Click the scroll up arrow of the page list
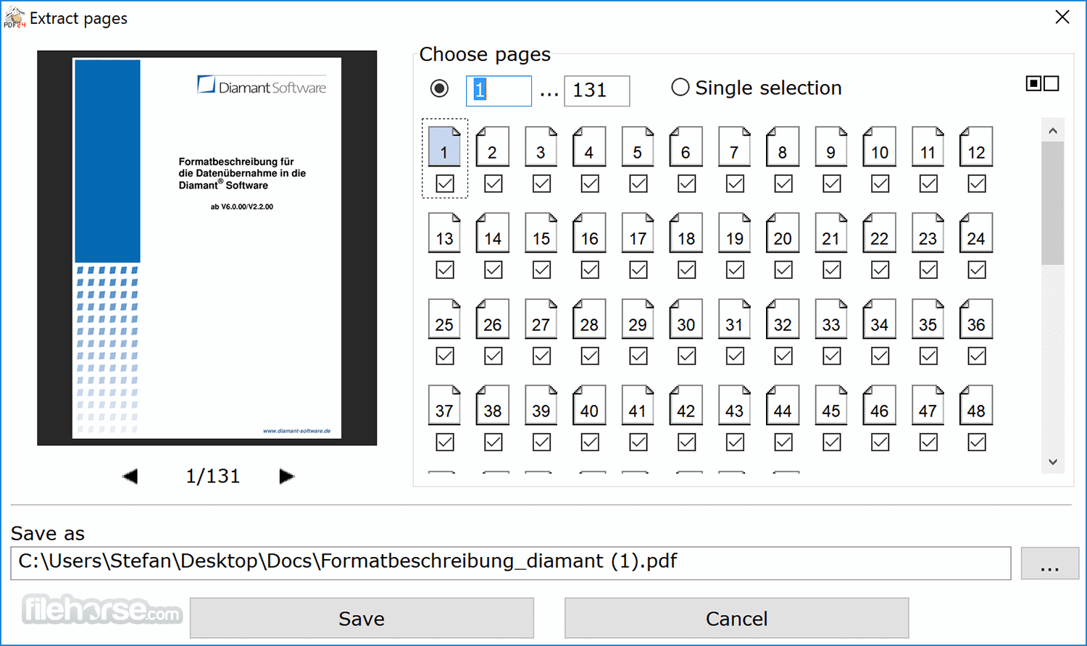Viewport: 1087px width, 646px height. click(x=1053, y=131)
